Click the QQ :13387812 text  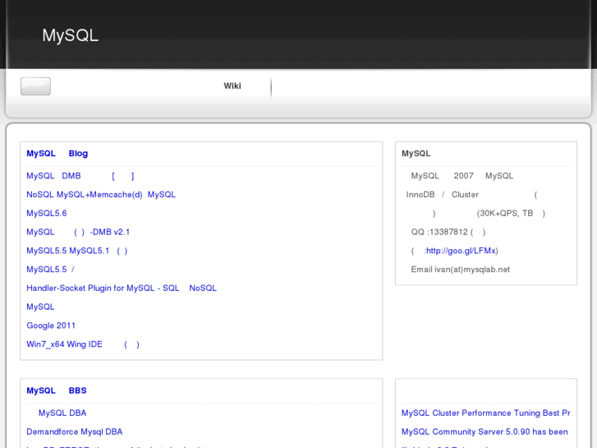coord(448,232)
